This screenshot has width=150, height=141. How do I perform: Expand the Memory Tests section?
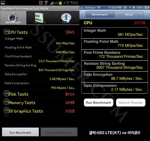7,102
